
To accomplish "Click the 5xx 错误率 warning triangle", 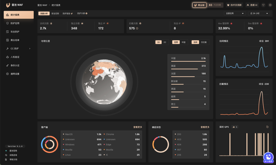I will point(261,24).
